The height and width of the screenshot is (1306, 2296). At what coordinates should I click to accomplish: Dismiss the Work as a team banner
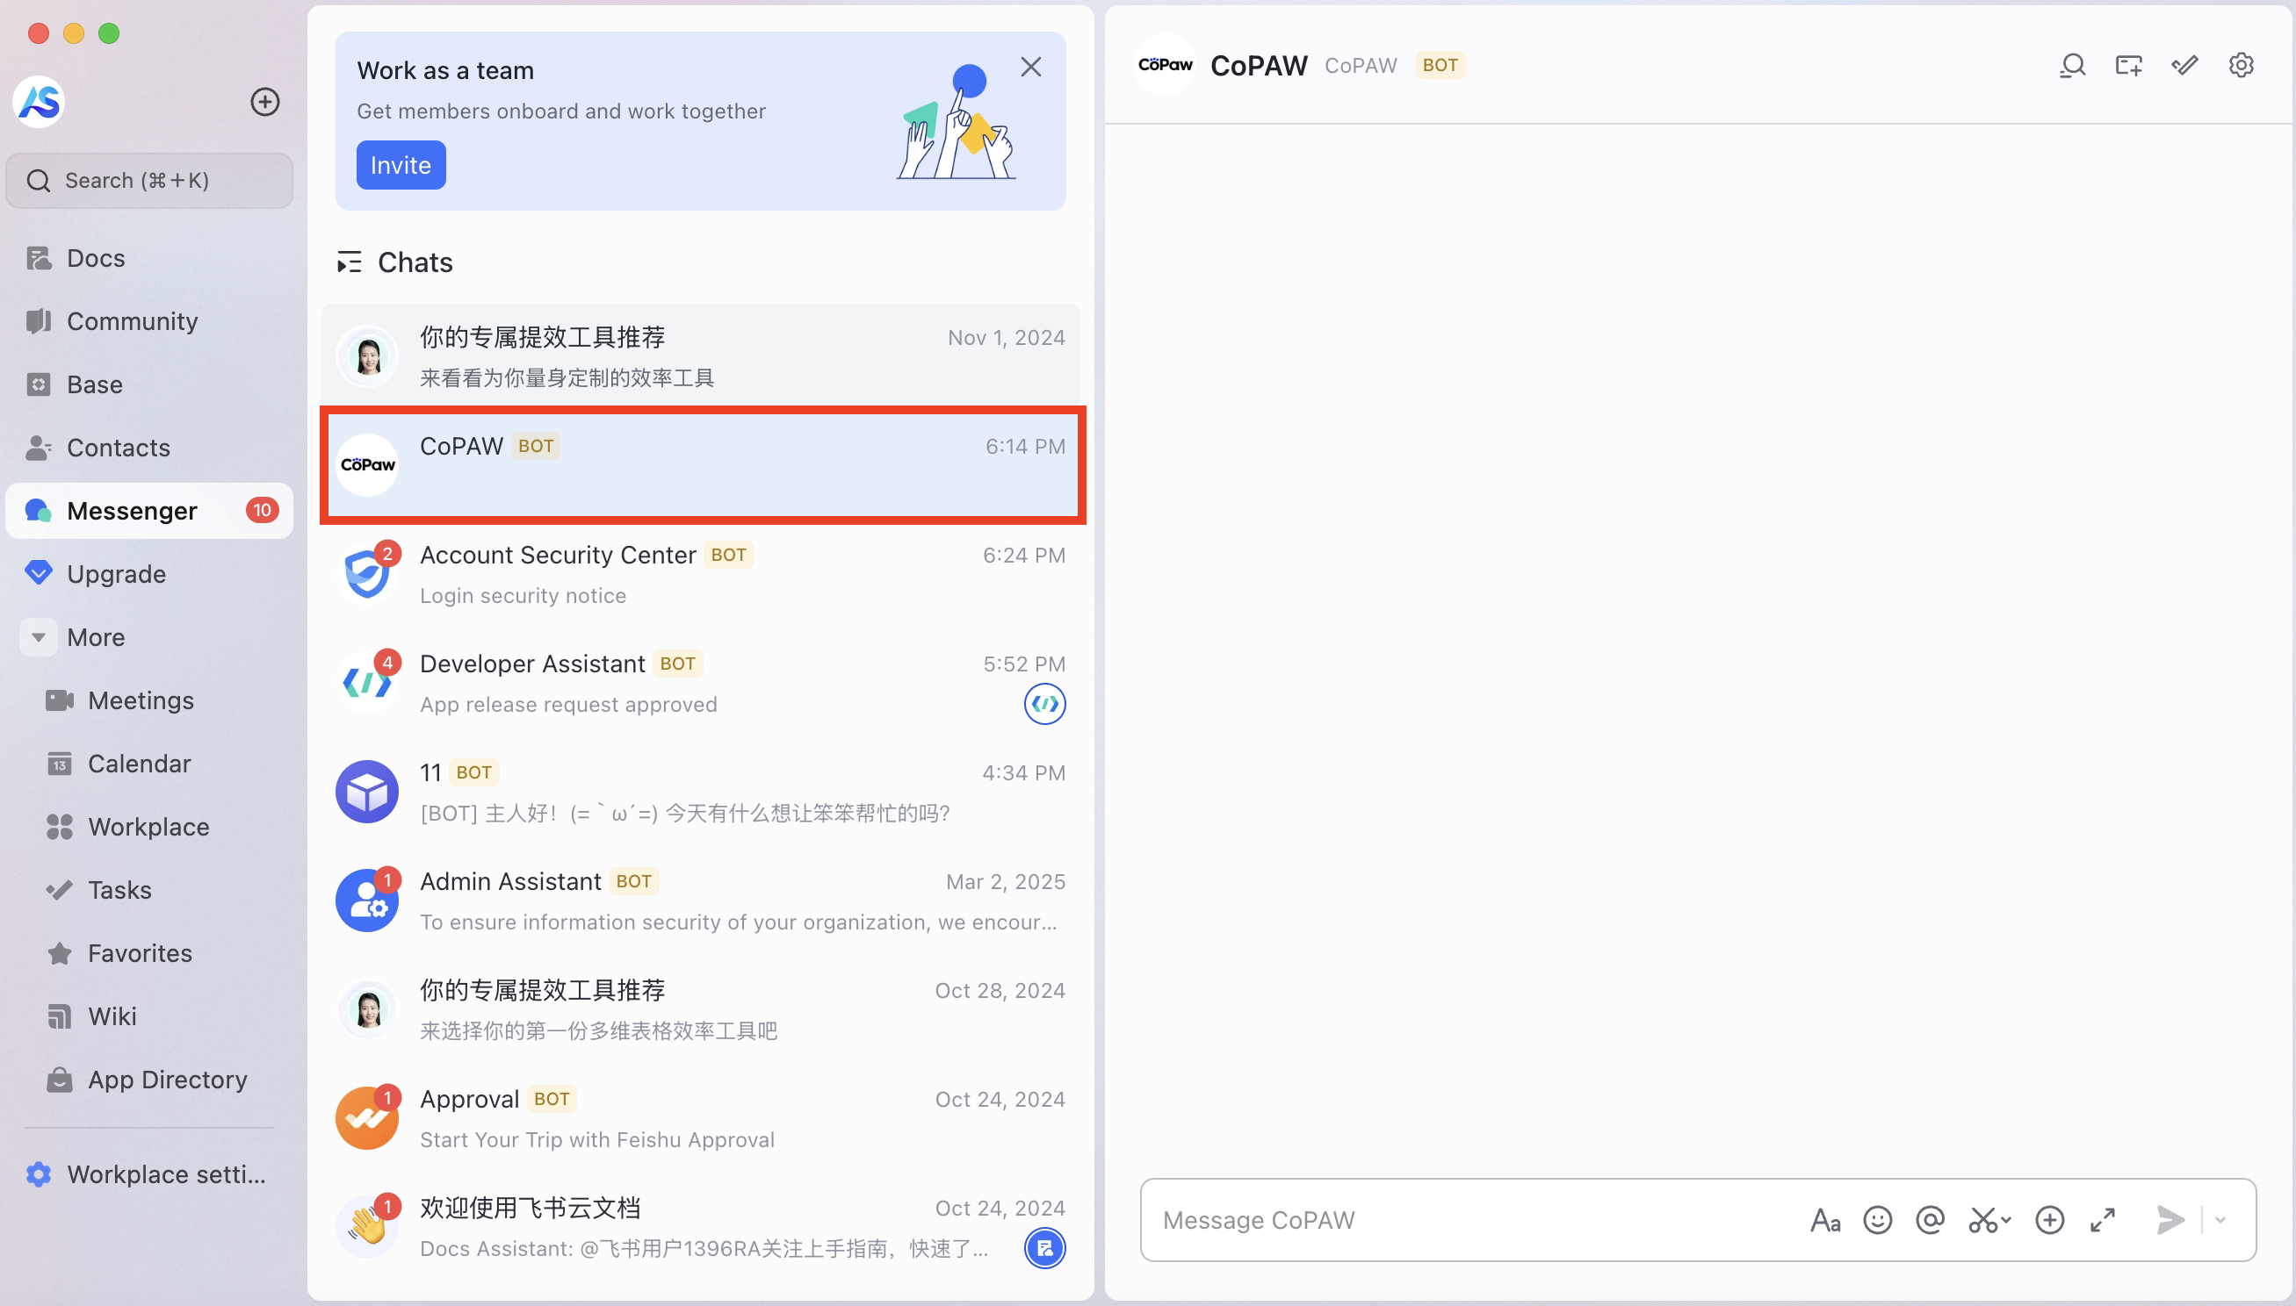[x=1030, y=68]
